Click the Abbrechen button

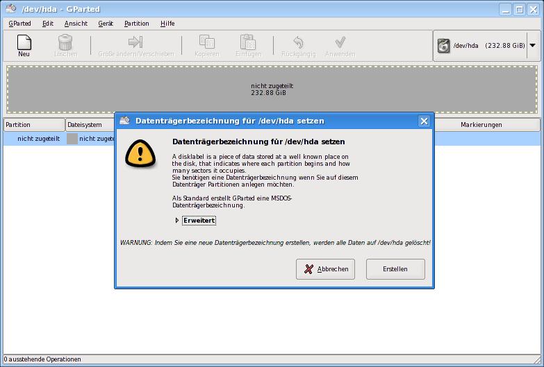pos(325,269)
